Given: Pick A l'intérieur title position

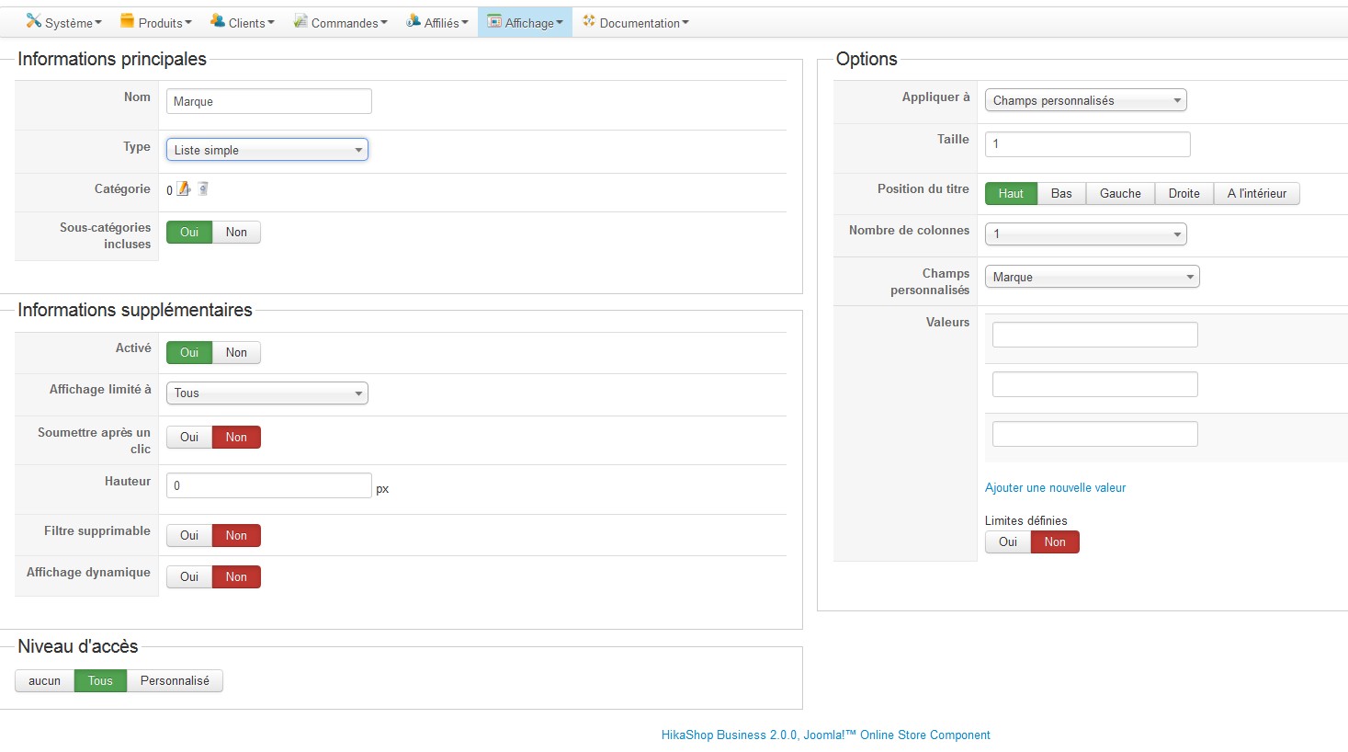Looking at the screenshot, I should [x=1257, y=194].
